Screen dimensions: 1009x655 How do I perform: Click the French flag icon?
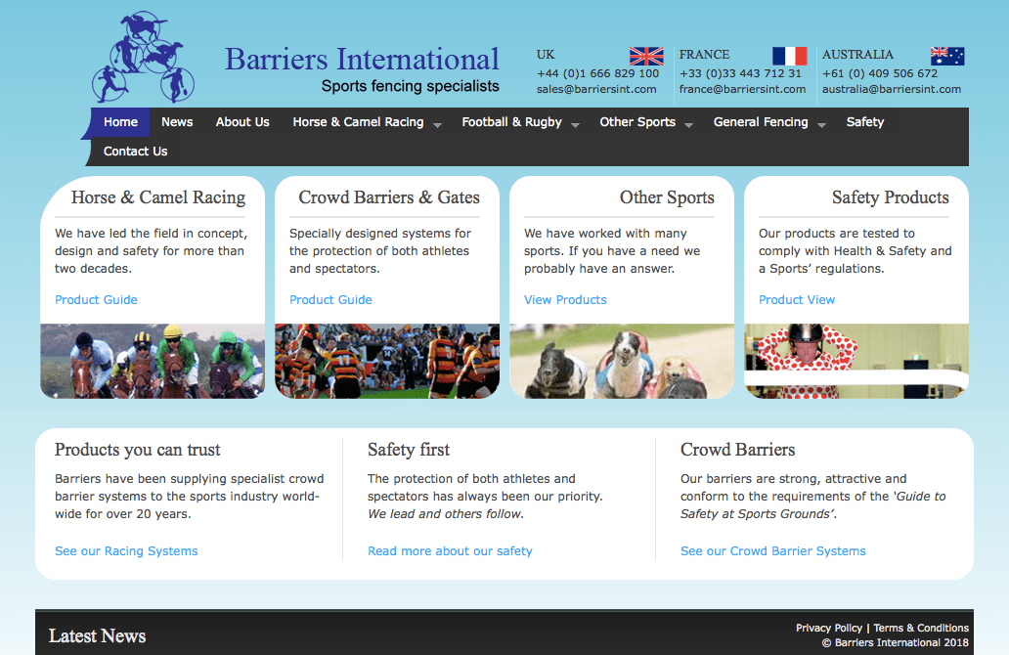[789, 56]
